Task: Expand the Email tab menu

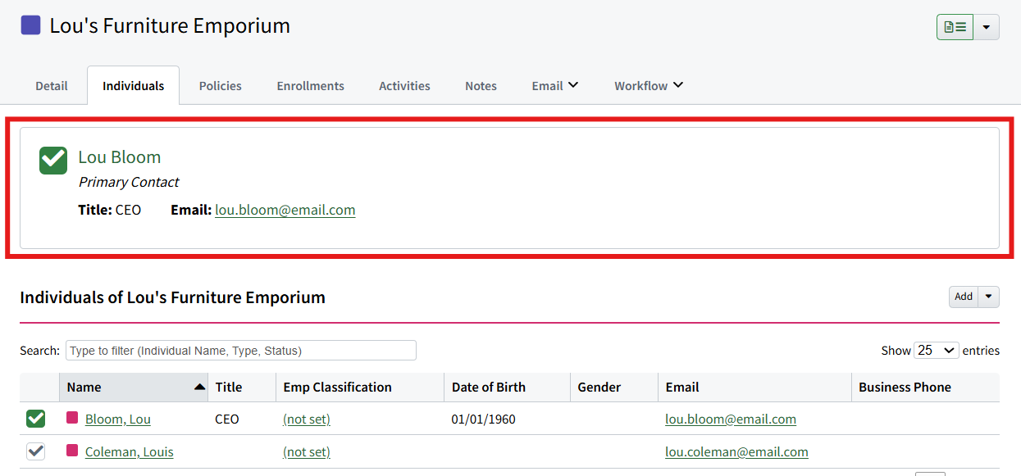Action: [555, 86]
